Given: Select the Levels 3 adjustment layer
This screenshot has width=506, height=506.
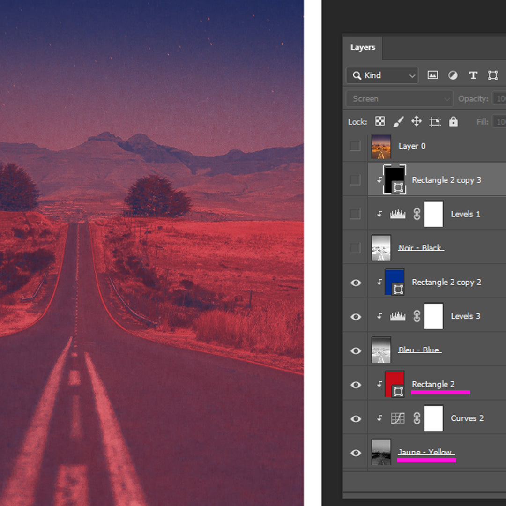Looking at the screenshot, I should (465, 316).
